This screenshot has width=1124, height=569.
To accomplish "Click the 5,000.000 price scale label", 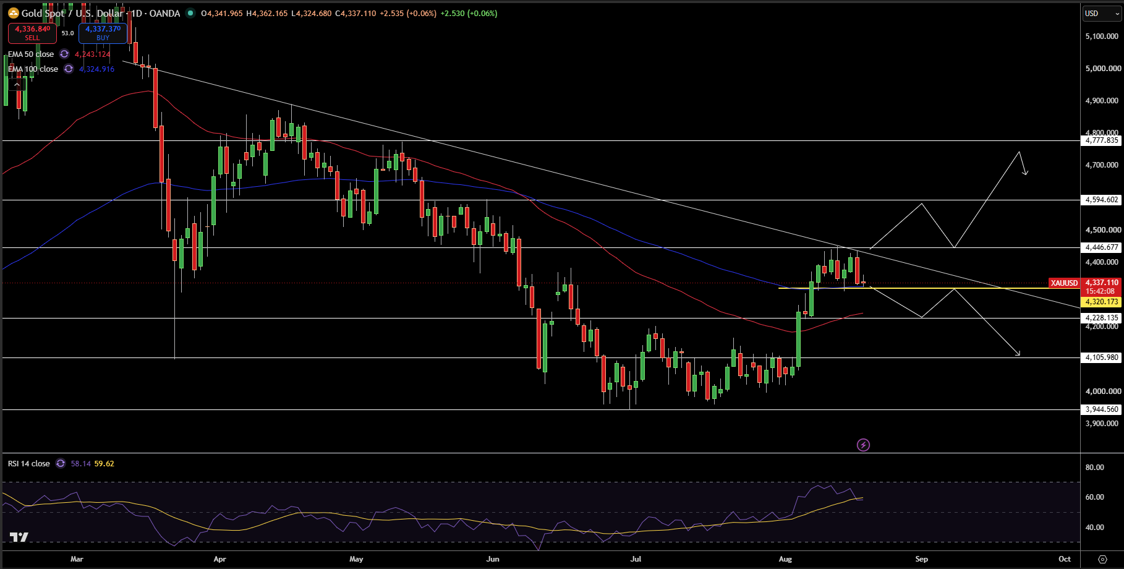I will (x=1103, y=69).
